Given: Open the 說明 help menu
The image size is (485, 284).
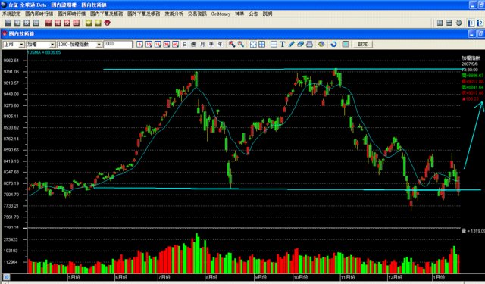Looking at the screenshot, I should (268, 14).
